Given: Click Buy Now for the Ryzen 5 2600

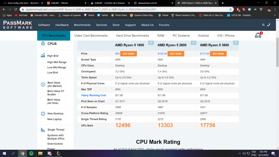Looking at the screenshot, I should coord(176,54).
